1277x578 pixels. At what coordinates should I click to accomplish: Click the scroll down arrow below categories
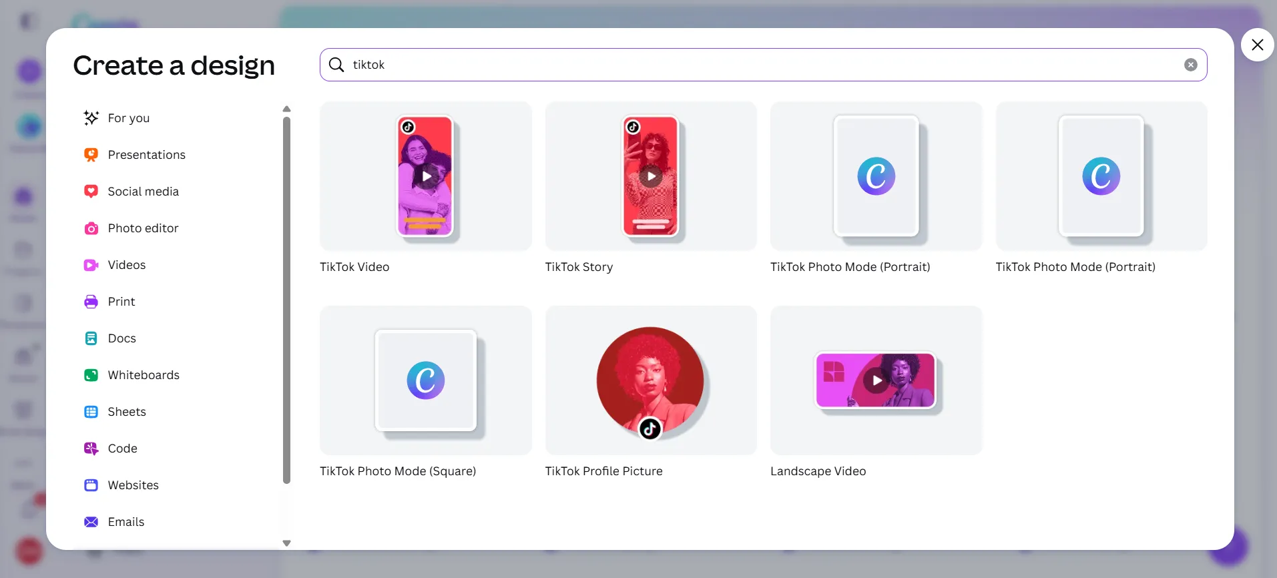(287, 543)
